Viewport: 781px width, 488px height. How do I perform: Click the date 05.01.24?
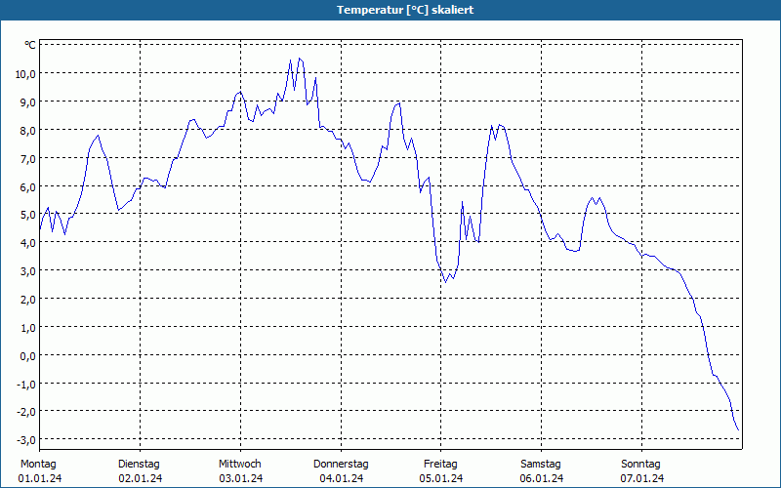441,478
